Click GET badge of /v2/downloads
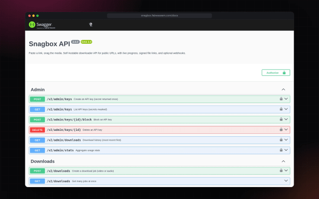Image resolution: width=319 pixels, height=199 pixels. [37, 181]
